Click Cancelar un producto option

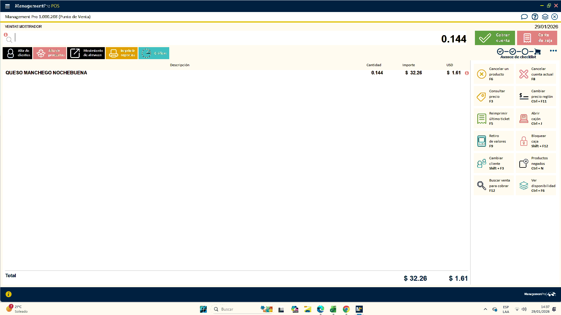(x=494, y=74)
